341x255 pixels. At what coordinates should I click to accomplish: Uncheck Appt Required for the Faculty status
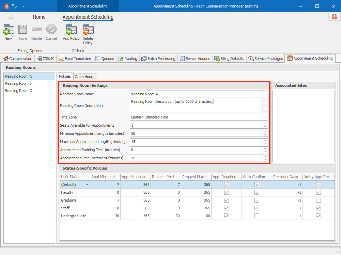(226, 192)
